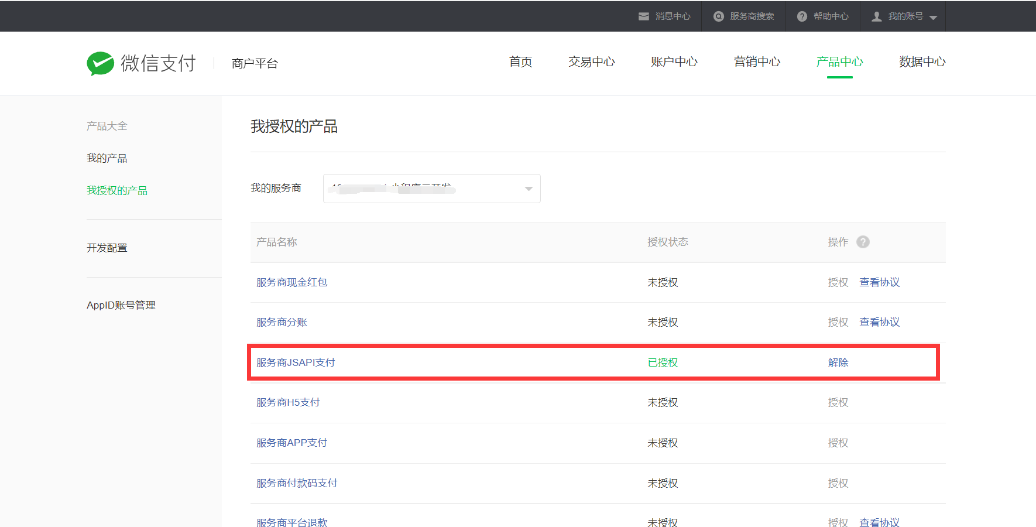1036x527 pixels.
Task: Open the 服务商JSAPI支付 product link
Action: point(296,362)
